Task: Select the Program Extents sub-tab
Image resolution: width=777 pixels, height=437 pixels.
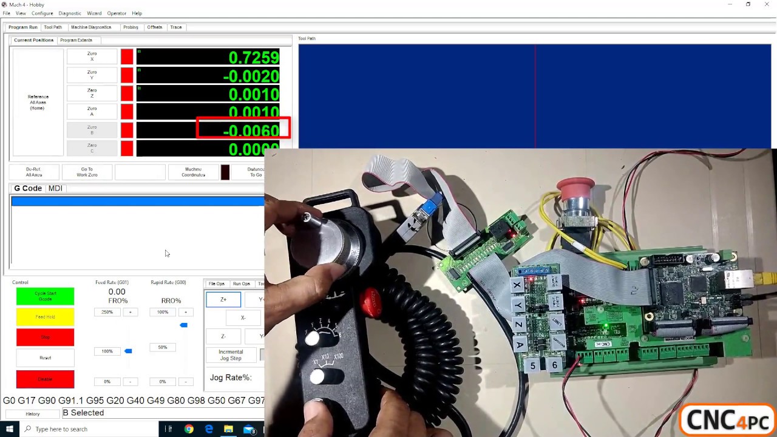Action: (76, 40)
